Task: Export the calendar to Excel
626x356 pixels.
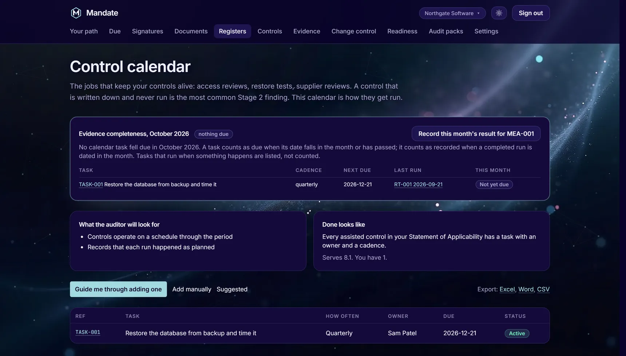Action: (x=507, y=289)
